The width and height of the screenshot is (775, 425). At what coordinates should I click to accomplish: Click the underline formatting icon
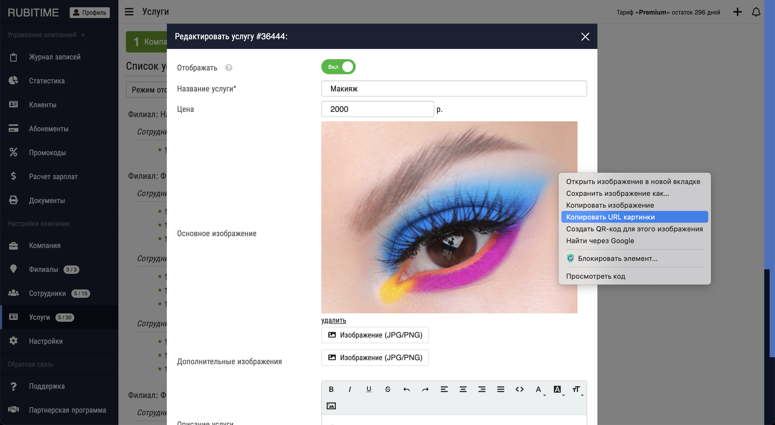point(369,389)
